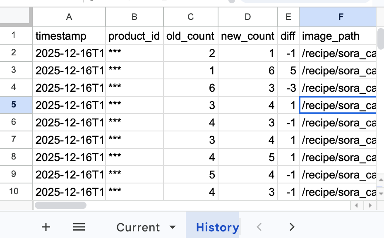Open the all sheets list icon
384x238 pixels.
(79, 226)
